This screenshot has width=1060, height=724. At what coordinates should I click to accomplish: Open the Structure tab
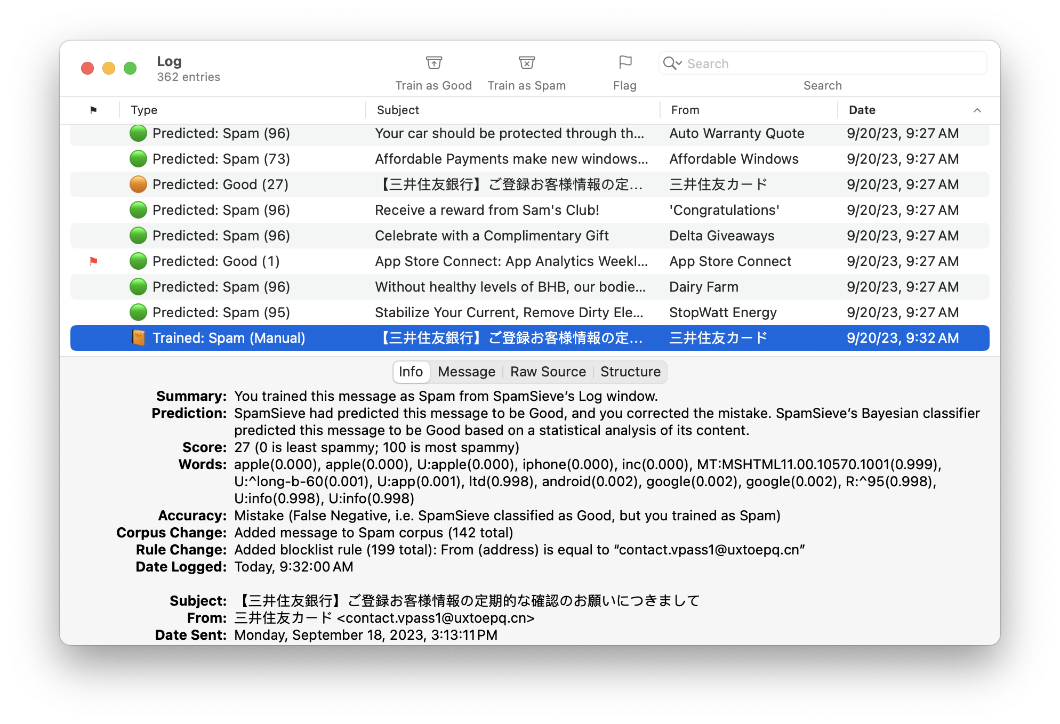pyautogui.click(x=630, y=372)
